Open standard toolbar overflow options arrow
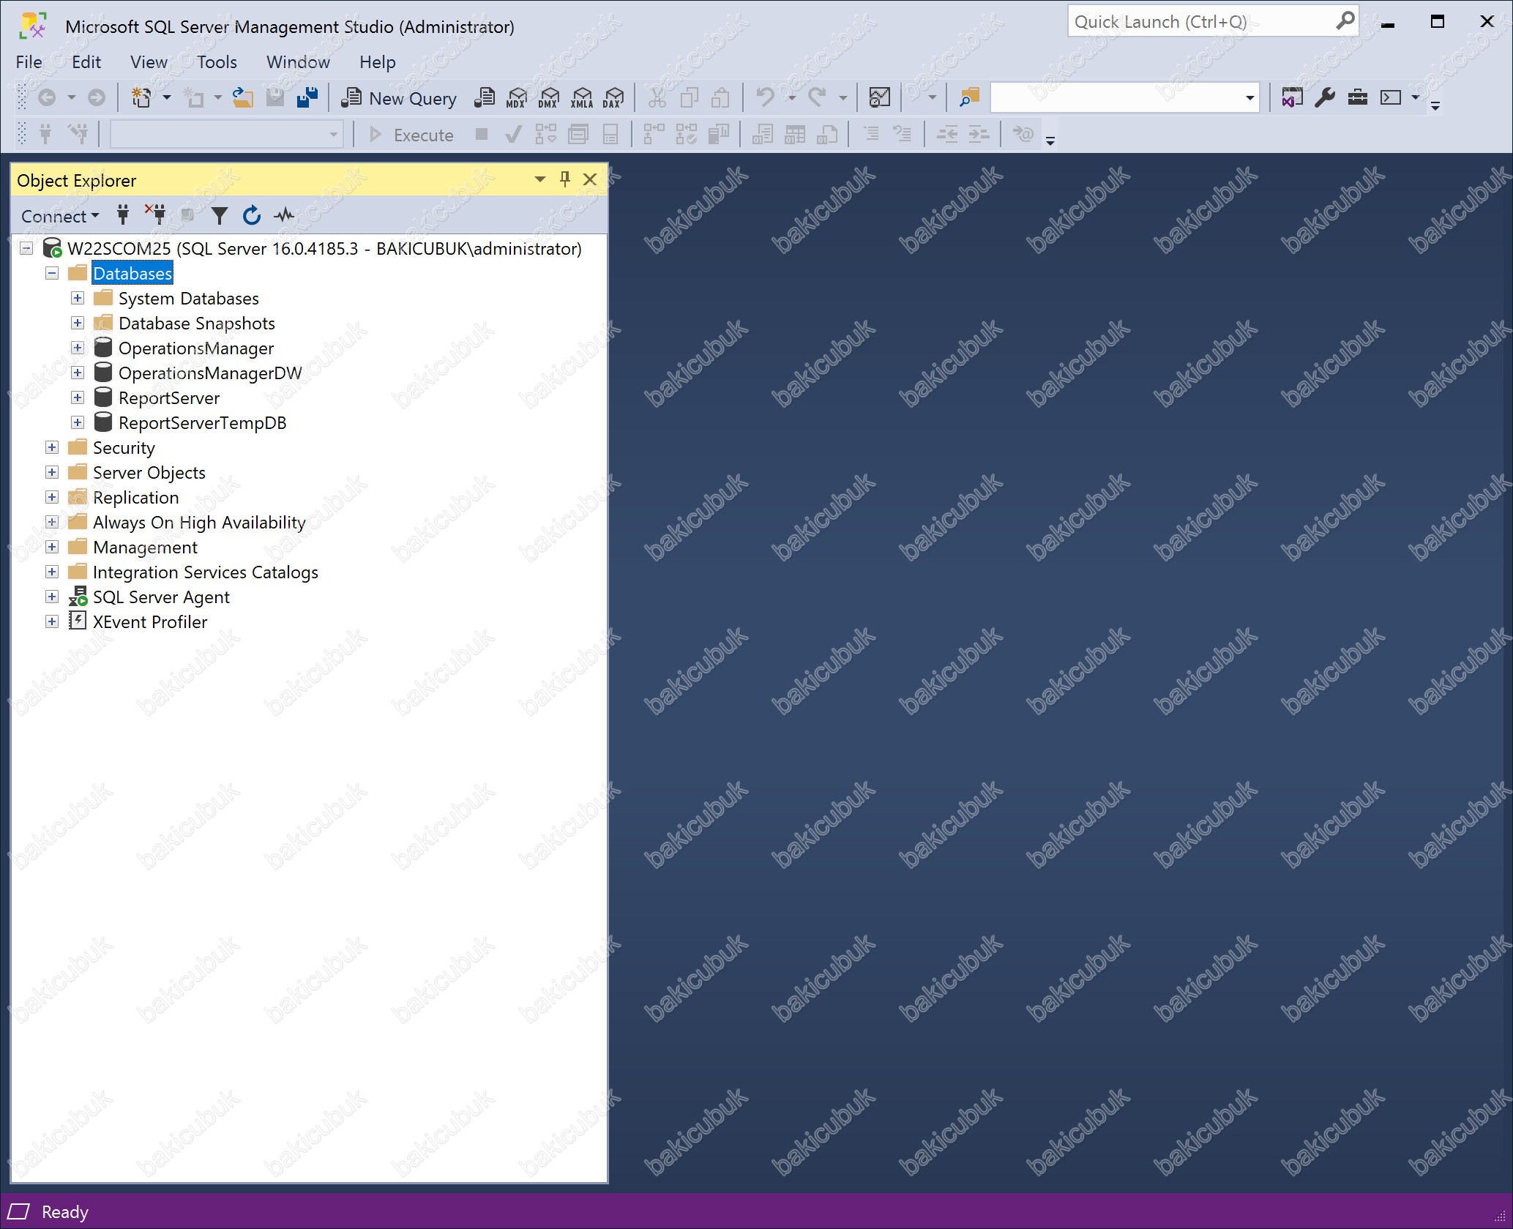Screen dimensions: 1513x1229 (x=1435, y=105)
